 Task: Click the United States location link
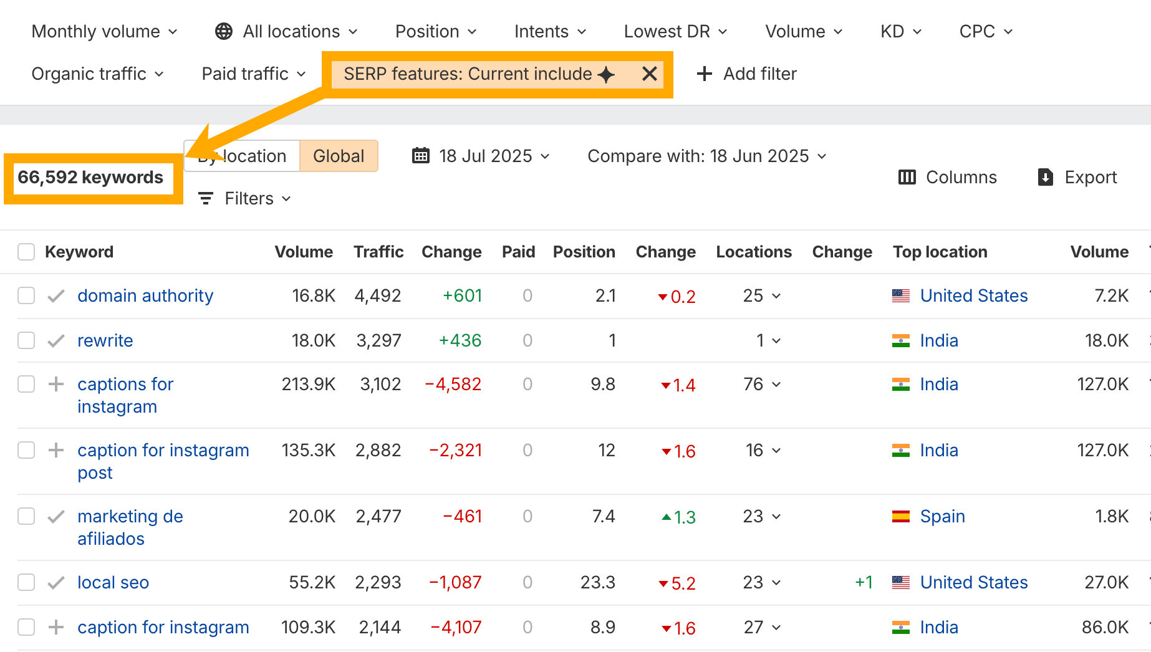point(974,295)
